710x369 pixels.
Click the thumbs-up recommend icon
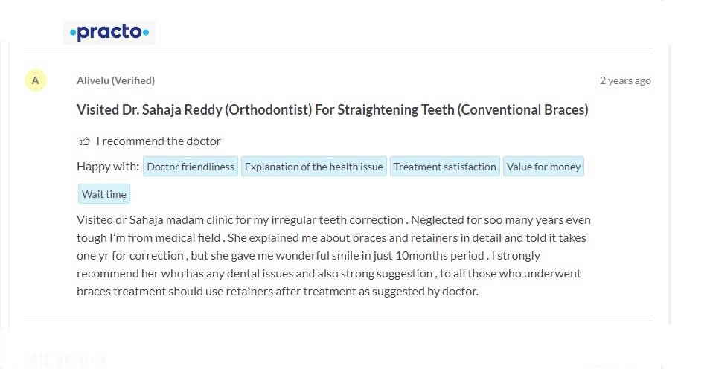coord(84,141)
